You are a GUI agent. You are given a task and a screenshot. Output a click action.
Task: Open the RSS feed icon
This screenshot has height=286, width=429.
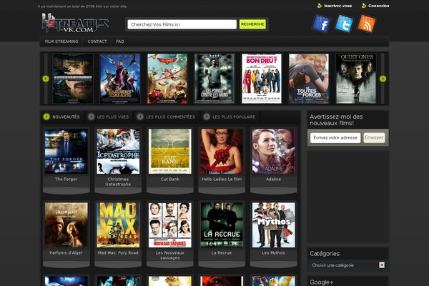[367, 24]
